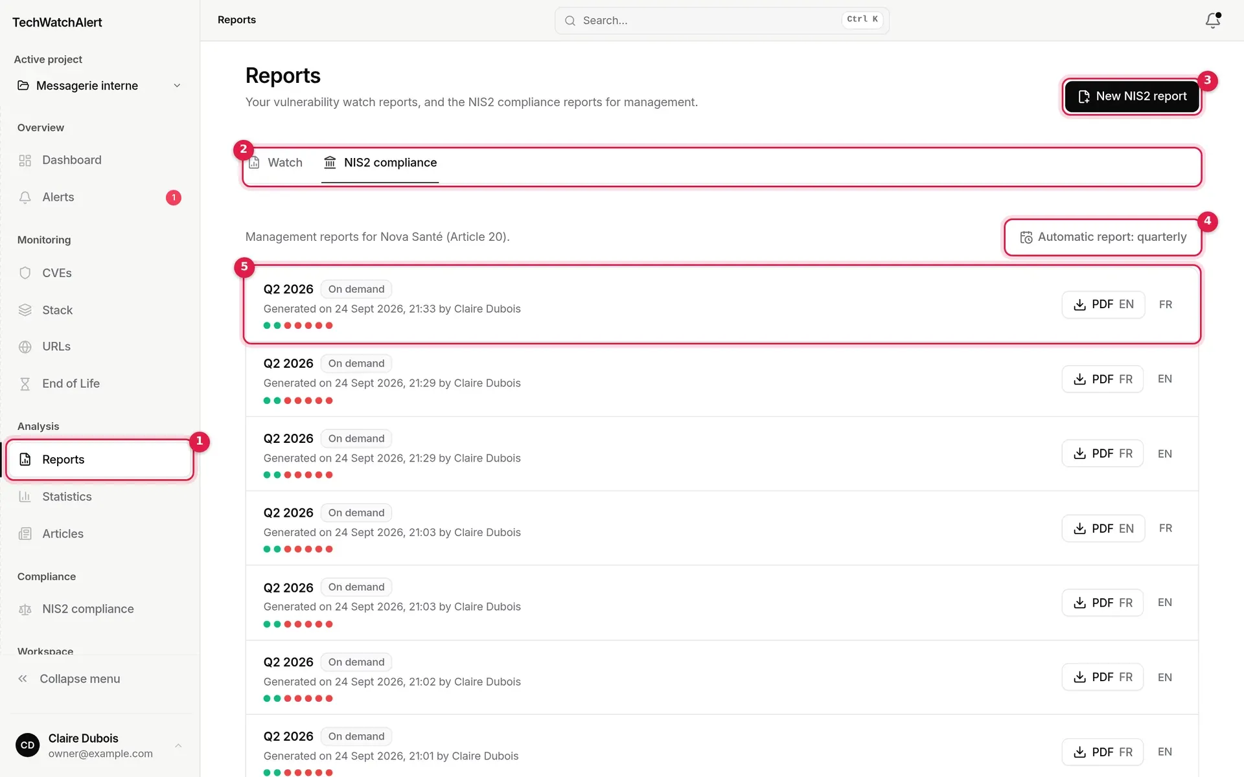Click 'On demand' tag of the 21:33 report

tap(356, 289)
